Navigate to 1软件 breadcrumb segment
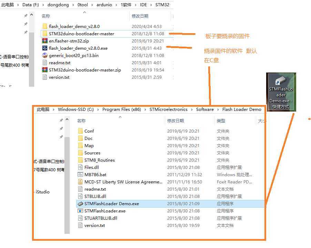 pyautogui.click(x=126, y=5)
